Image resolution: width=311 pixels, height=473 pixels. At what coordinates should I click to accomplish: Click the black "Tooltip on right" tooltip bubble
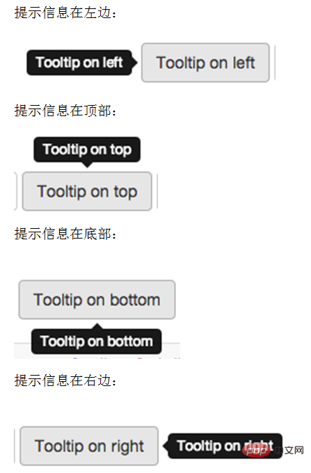click(x=225, y=446)
